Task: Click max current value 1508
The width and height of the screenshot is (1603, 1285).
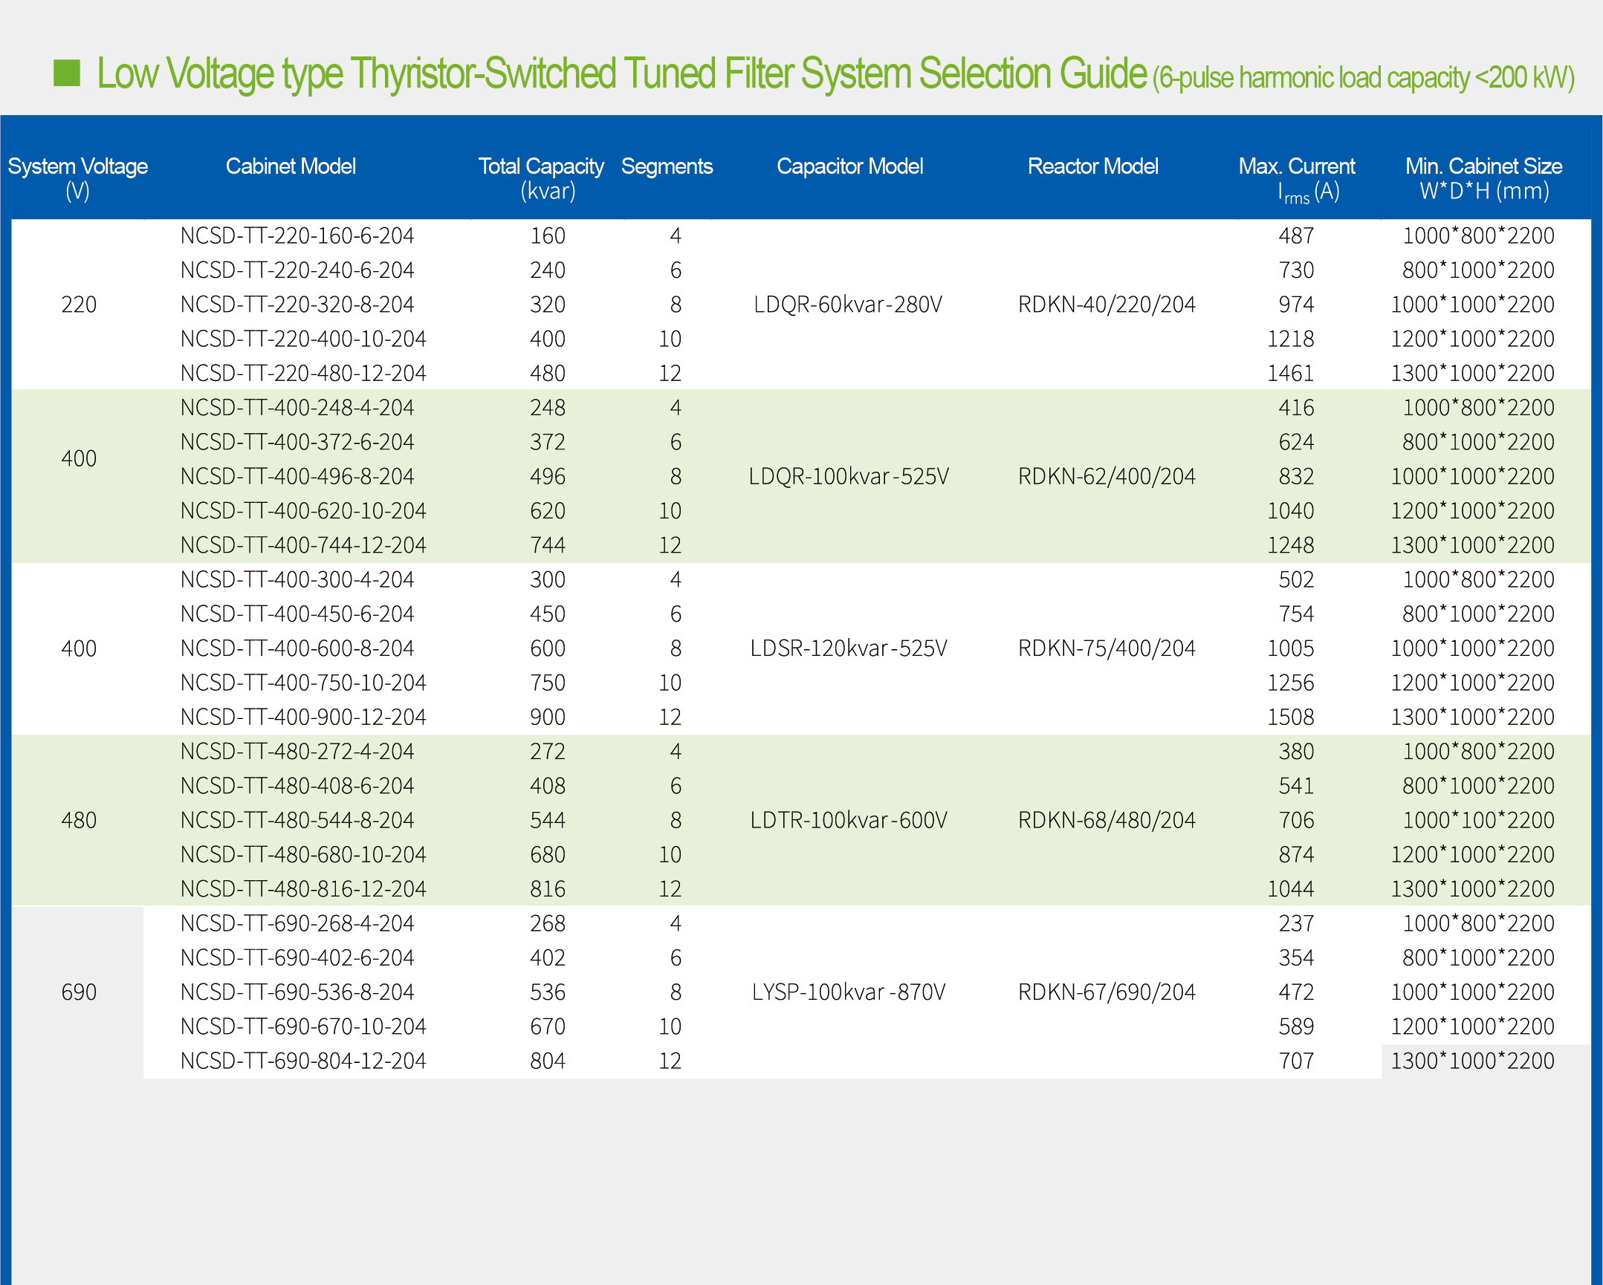Action: pyautogui.click(x=1290, y=718)
